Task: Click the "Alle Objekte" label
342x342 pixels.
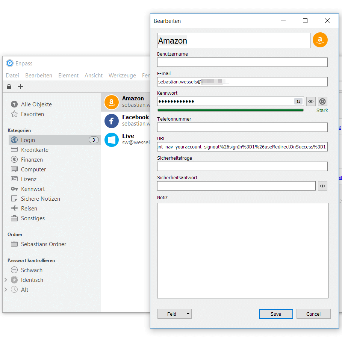Action: tap(36, 104)
